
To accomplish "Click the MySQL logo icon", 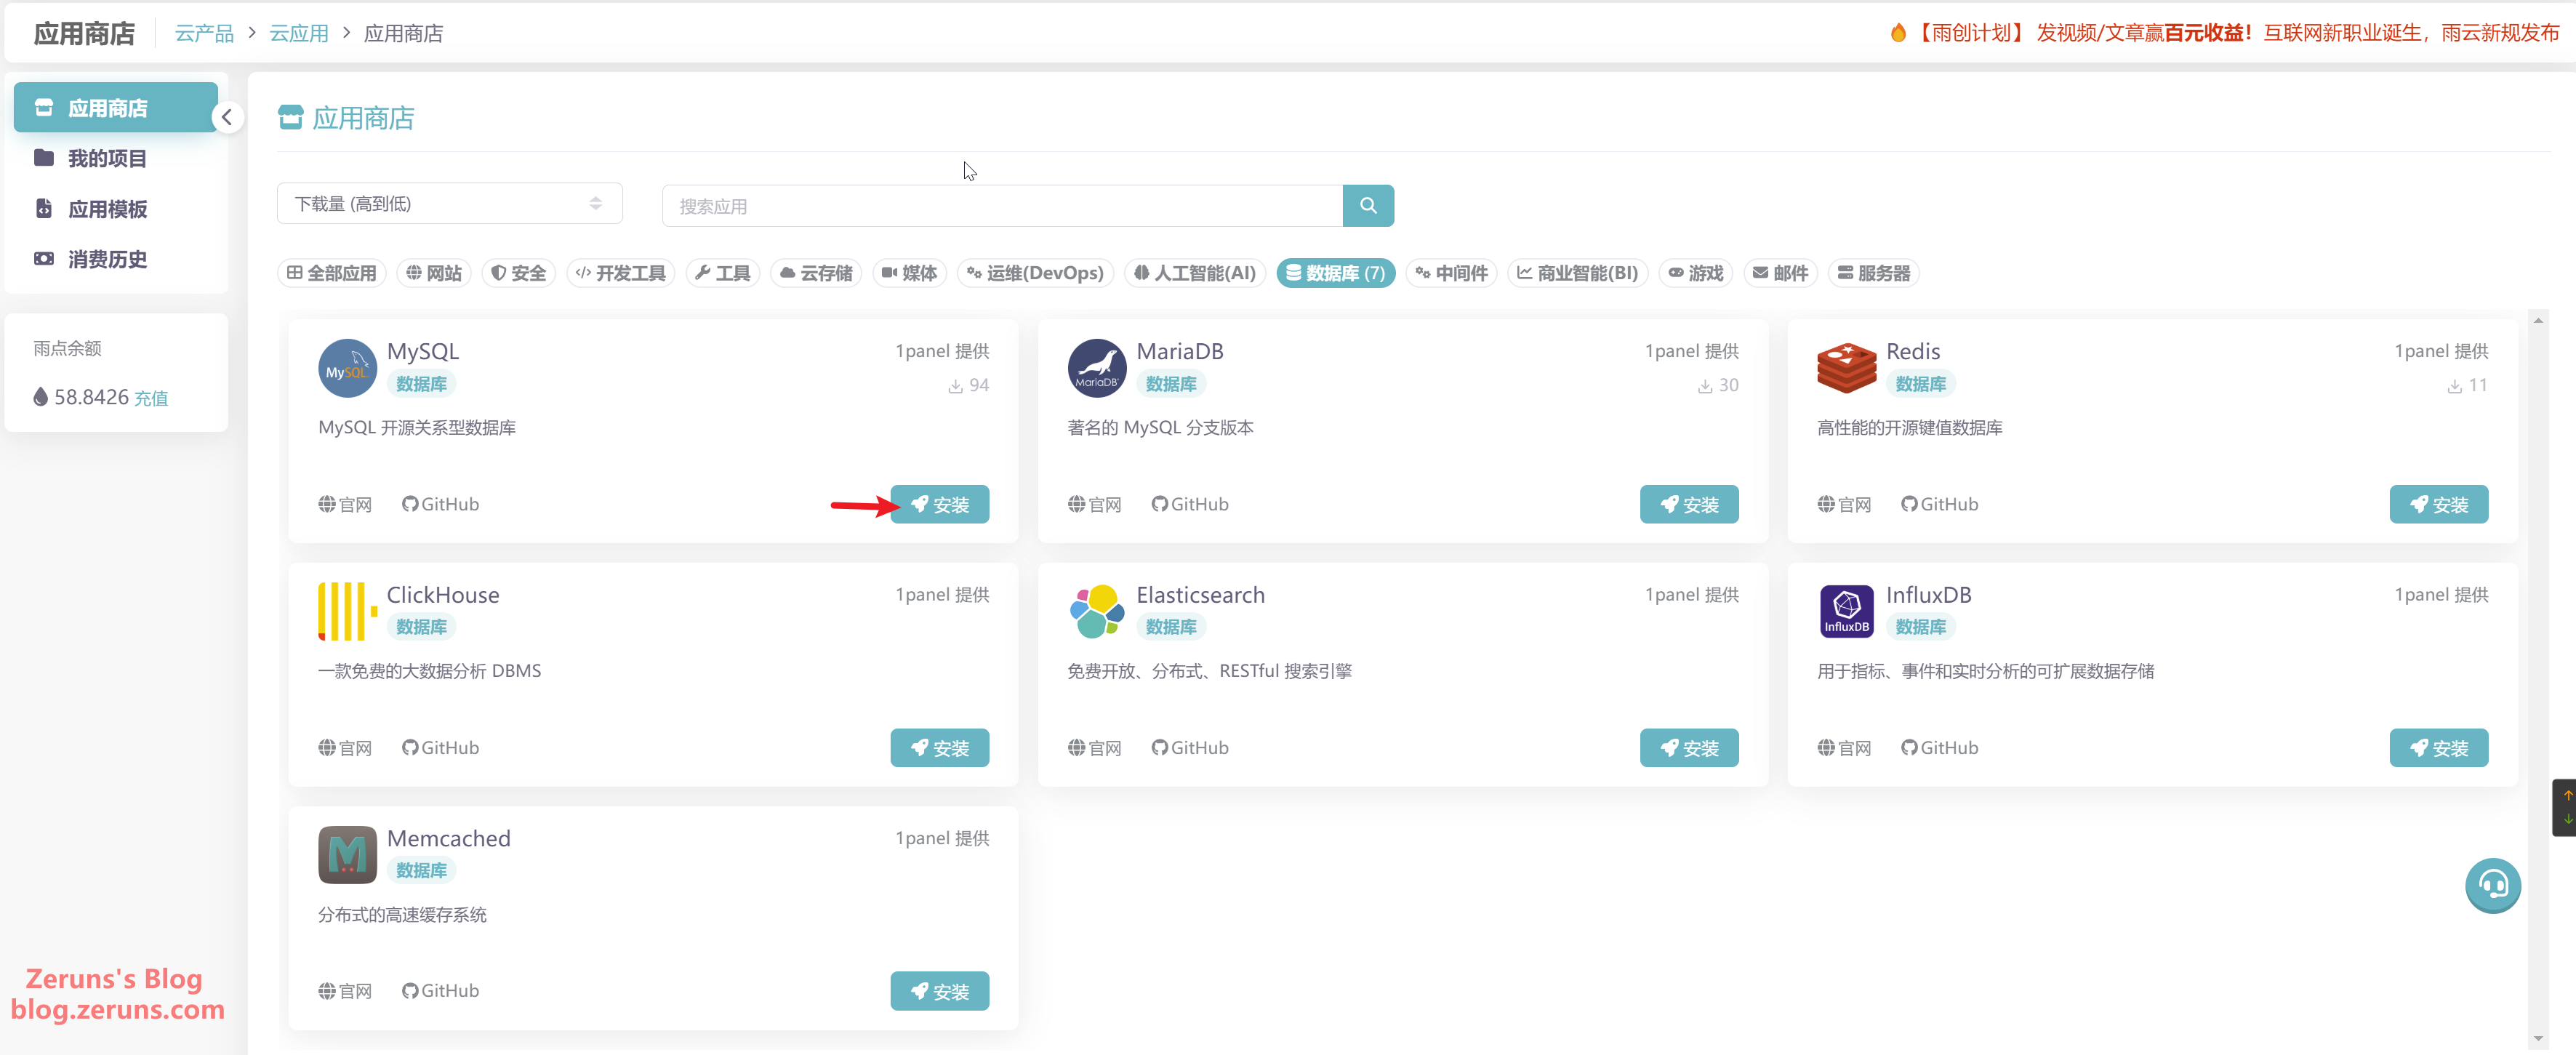I will [x=347, y=368].
